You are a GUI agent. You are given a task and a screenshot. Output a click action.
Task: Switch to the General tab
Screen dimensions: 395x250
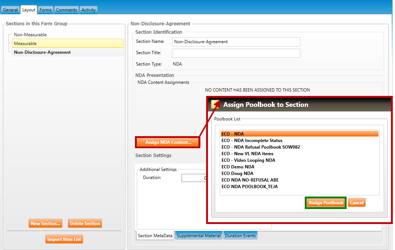10,10
